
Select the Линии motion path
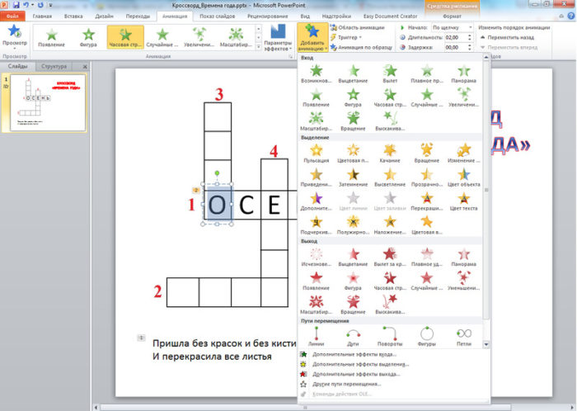pyautogui.click(x=316, y=334)
